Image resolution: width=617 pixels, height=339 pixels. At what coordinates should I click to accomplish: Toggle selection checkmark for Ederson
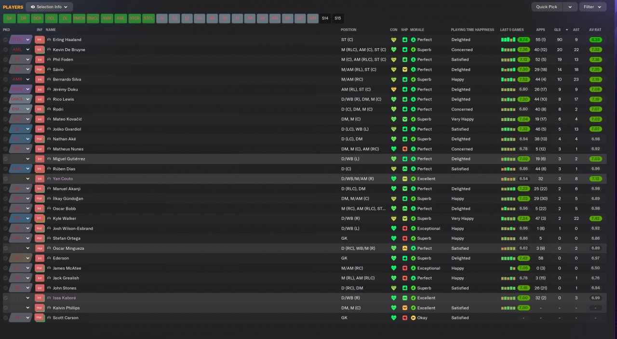[6, 258]
